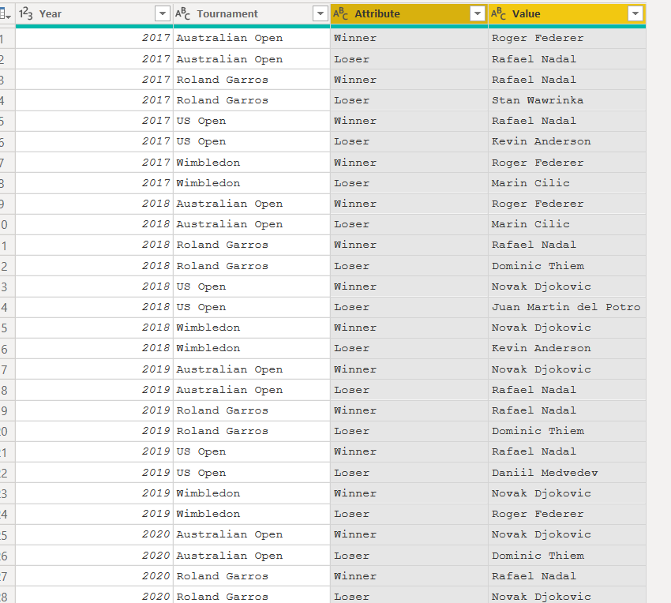Open the Value column filter dropdown
Viewport: 671px width, 603px height.
click(x=635, y=13)
